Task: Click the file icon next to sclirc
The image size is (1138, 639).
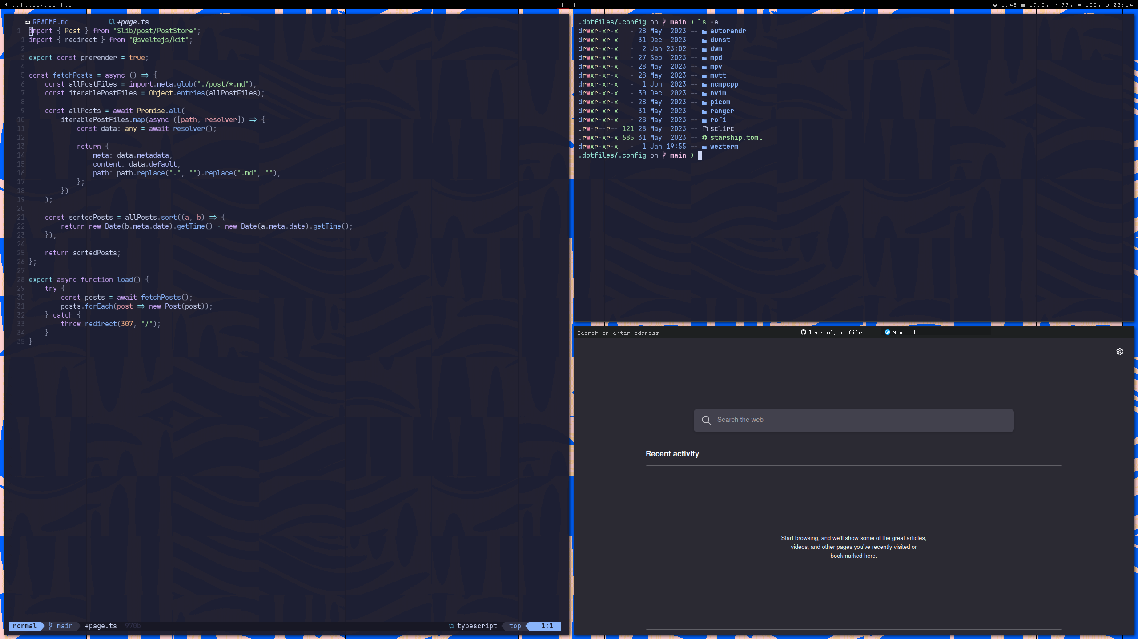Action: coord(704,129)
